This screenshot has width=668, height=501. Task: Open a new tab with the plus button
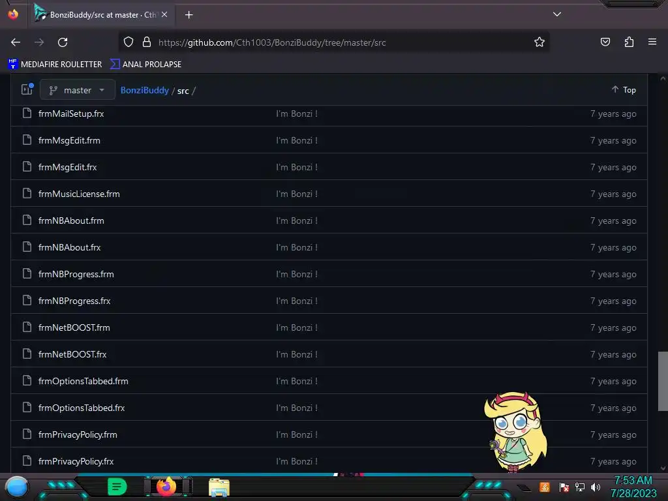point(189,15)
